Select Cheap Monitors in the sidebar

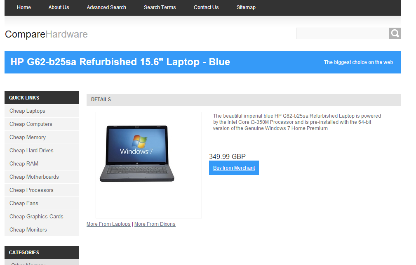coord(42,230)
